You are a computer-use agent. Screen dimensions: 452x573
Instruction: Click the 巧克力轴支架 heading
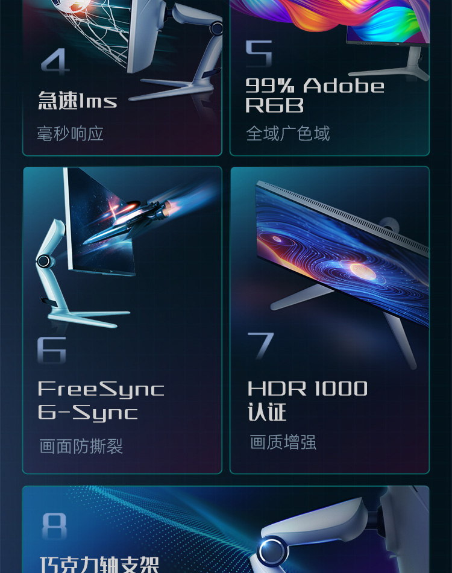[99, 564]
